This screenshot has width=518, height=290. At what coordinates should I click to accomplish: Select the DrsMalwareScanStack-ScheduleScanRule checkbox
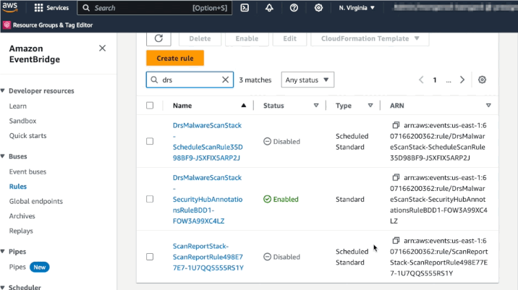click(150, 142)
